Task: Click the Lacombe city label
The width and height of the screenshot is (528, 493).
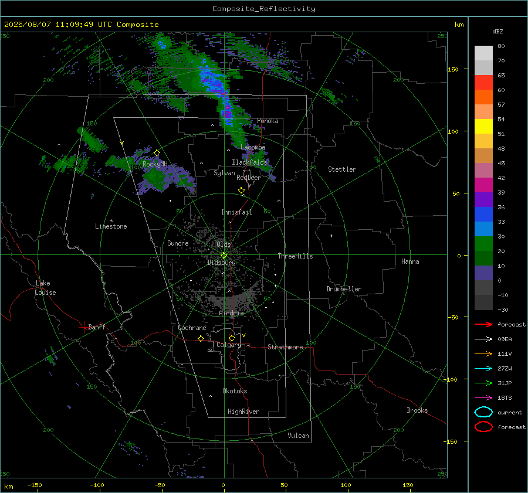Action: coord(253,147)
